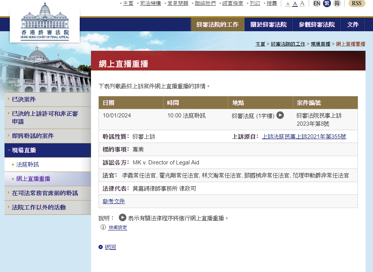Viewport: 373px width, 272px height.
Task: Choose the largest font size A
Action: click(x=302, y=3)
